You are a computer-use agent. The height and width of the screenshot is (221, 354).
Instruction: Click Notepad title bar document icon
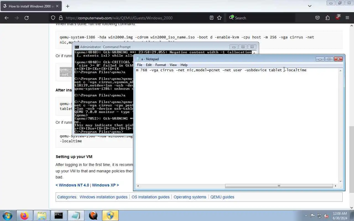138,59
